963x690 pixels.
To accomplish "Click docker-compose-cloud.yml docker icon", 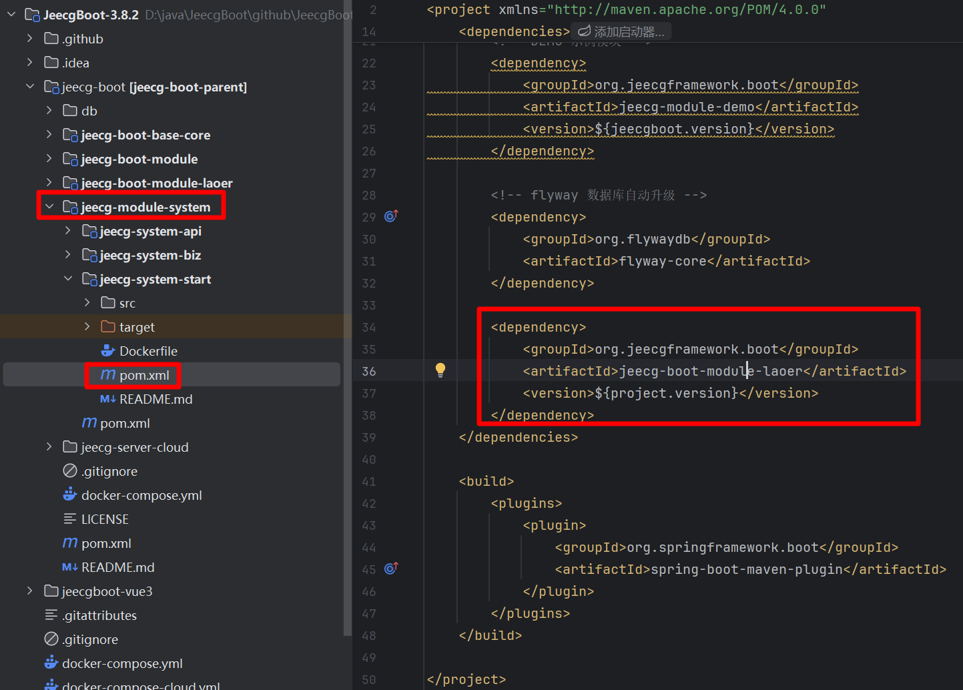I will tap(51, 685).
